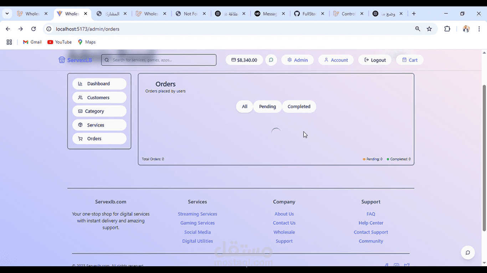Image resolution: width=487 pixels, height=273 pixels.
Task: Go back to the previous page
Action: coord(8,29)
